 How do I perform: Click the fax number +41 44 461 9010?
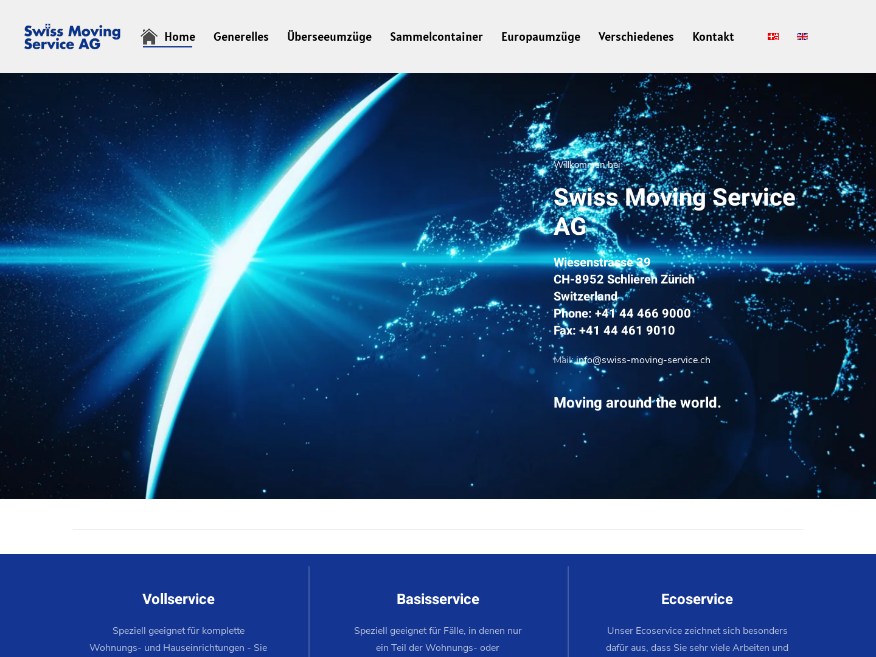[x=627, y=330]
